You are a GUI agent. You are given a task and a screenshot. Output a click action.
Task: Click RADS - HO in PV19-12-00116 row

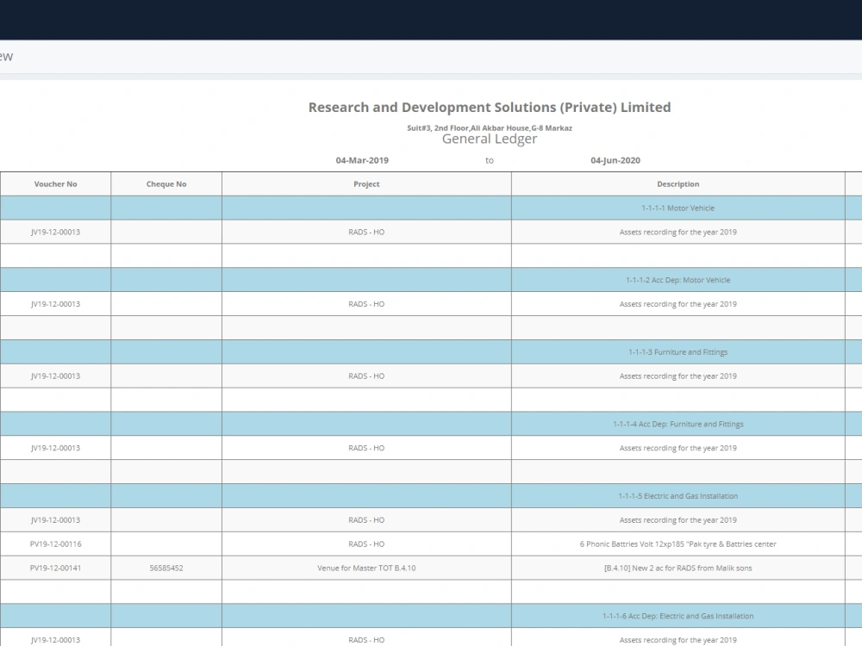[x=366, y=544]
